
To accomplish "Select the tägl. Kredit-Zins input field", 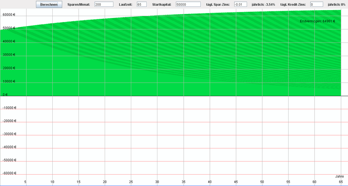I will point(317,4).
